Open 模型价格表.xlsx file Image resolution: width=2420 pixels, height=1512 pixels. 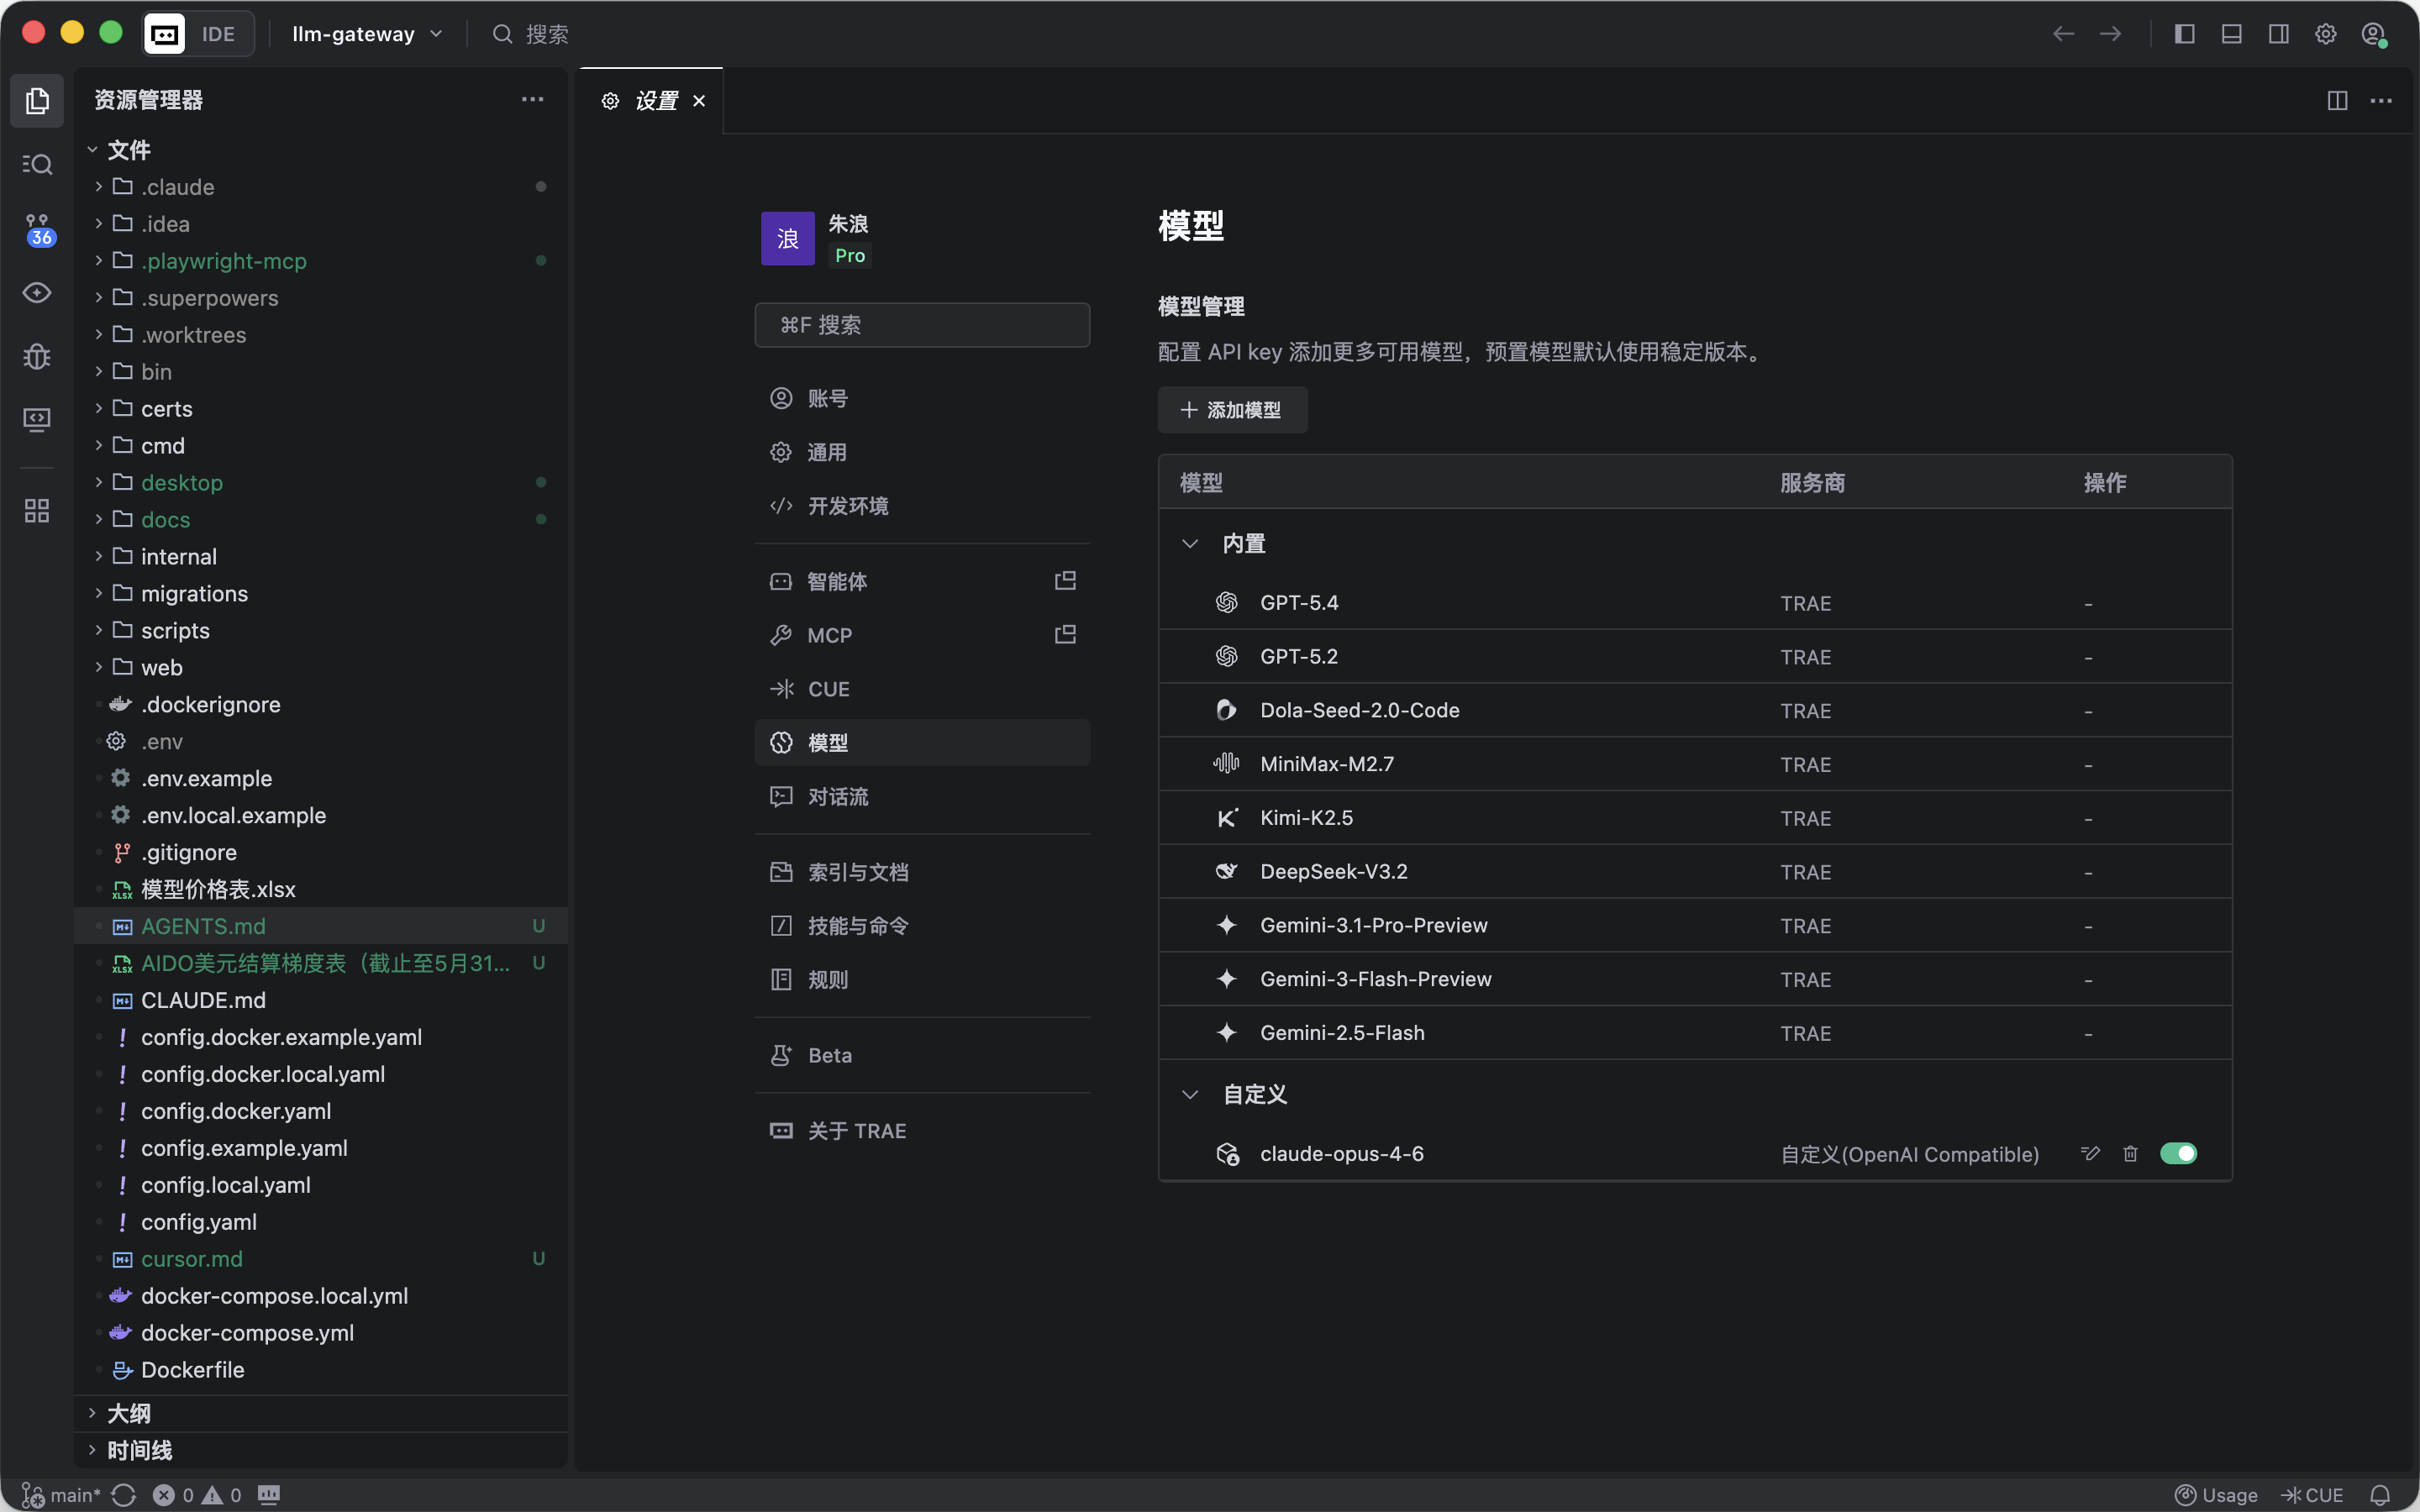pos(320,889)
